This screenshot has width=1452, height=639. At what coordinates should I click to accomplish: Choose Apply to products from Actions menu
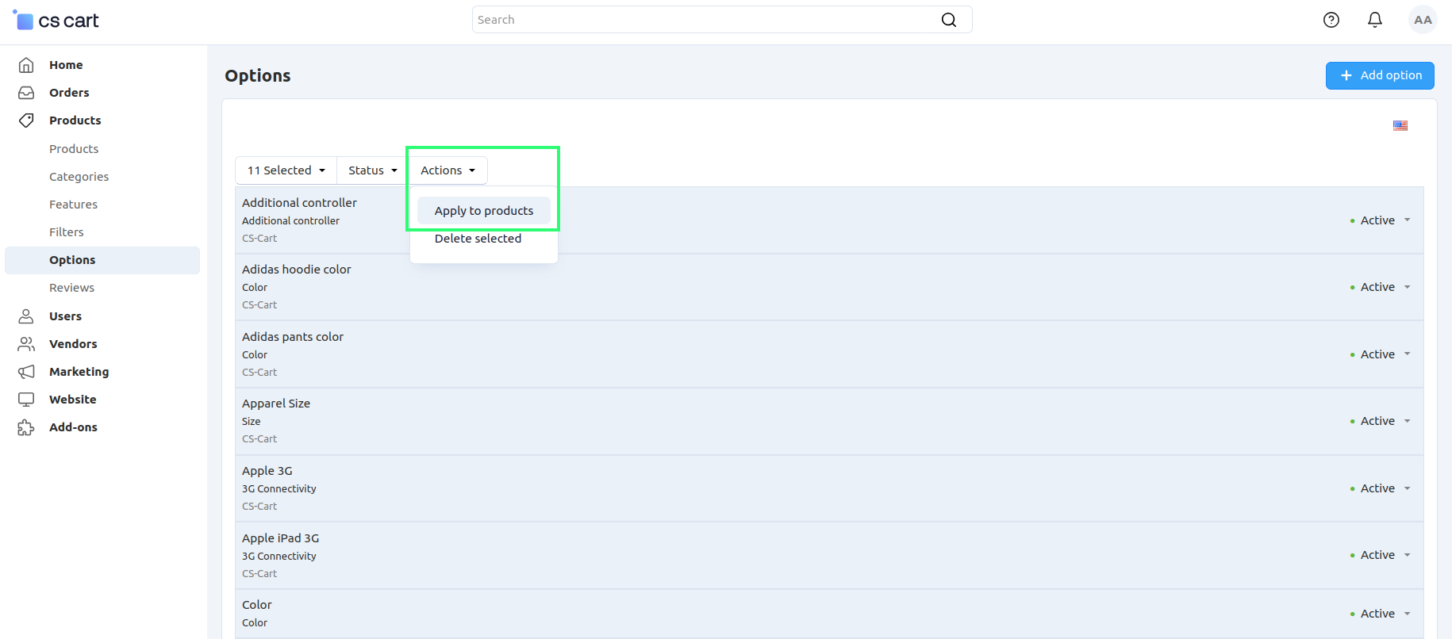point(484,211)
